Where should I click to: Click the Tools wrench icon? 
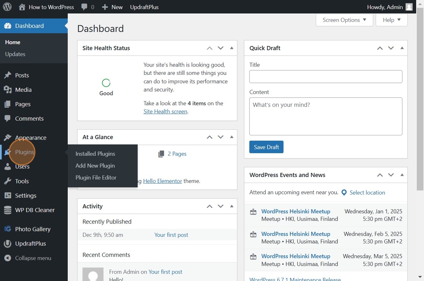pyautogui.click(x=8, y=181)
